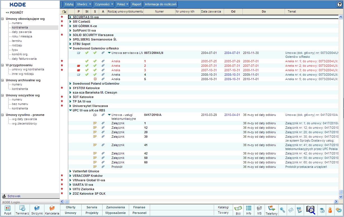Collapse the Umowy obowiązujące wg tree section
This screenshot has width=344, height=217.
click(x=3, y=19)
